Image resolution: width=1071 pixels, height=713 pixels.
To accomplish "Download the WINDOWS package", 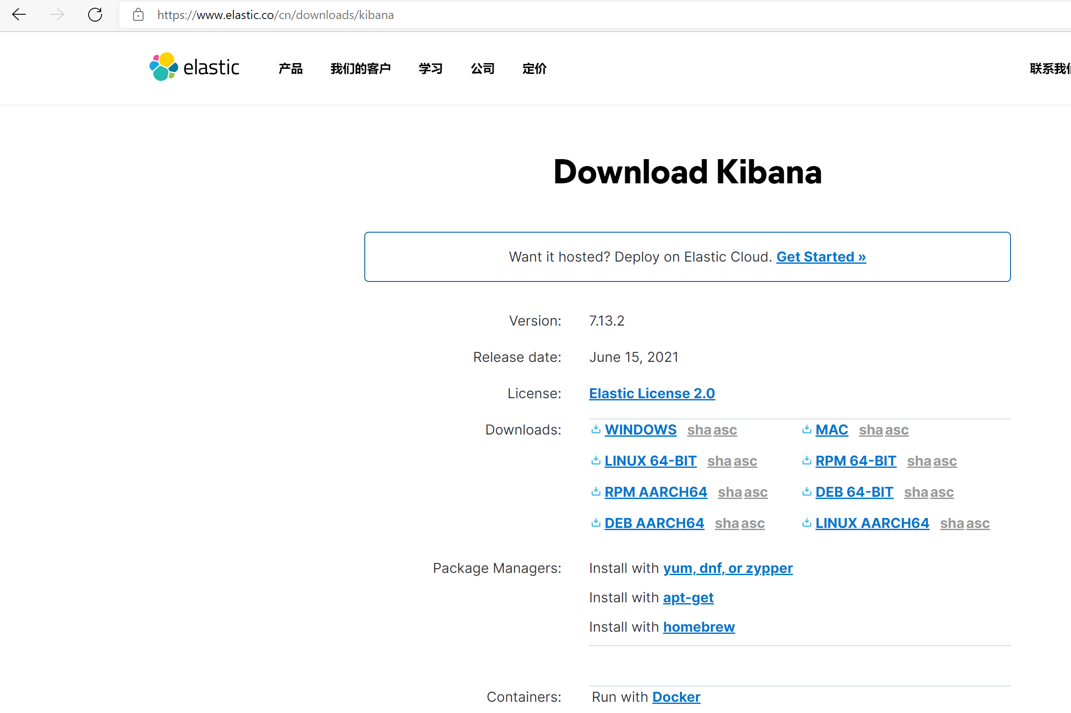I will (x=640, y=430).
